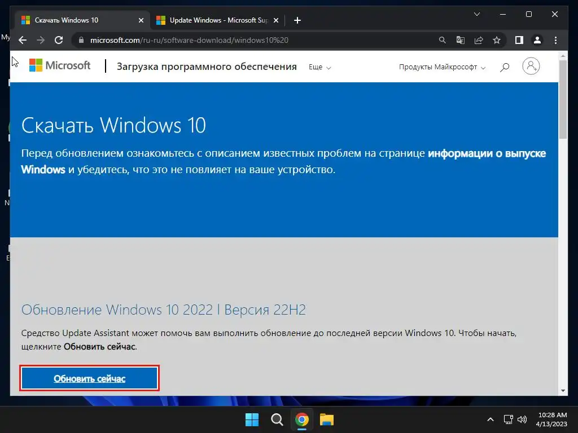Click the volume speaker tray icon

[x=522, y=419]
